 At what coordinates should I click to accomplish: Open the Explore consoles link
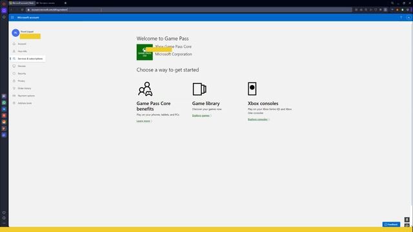pos(258,119)
